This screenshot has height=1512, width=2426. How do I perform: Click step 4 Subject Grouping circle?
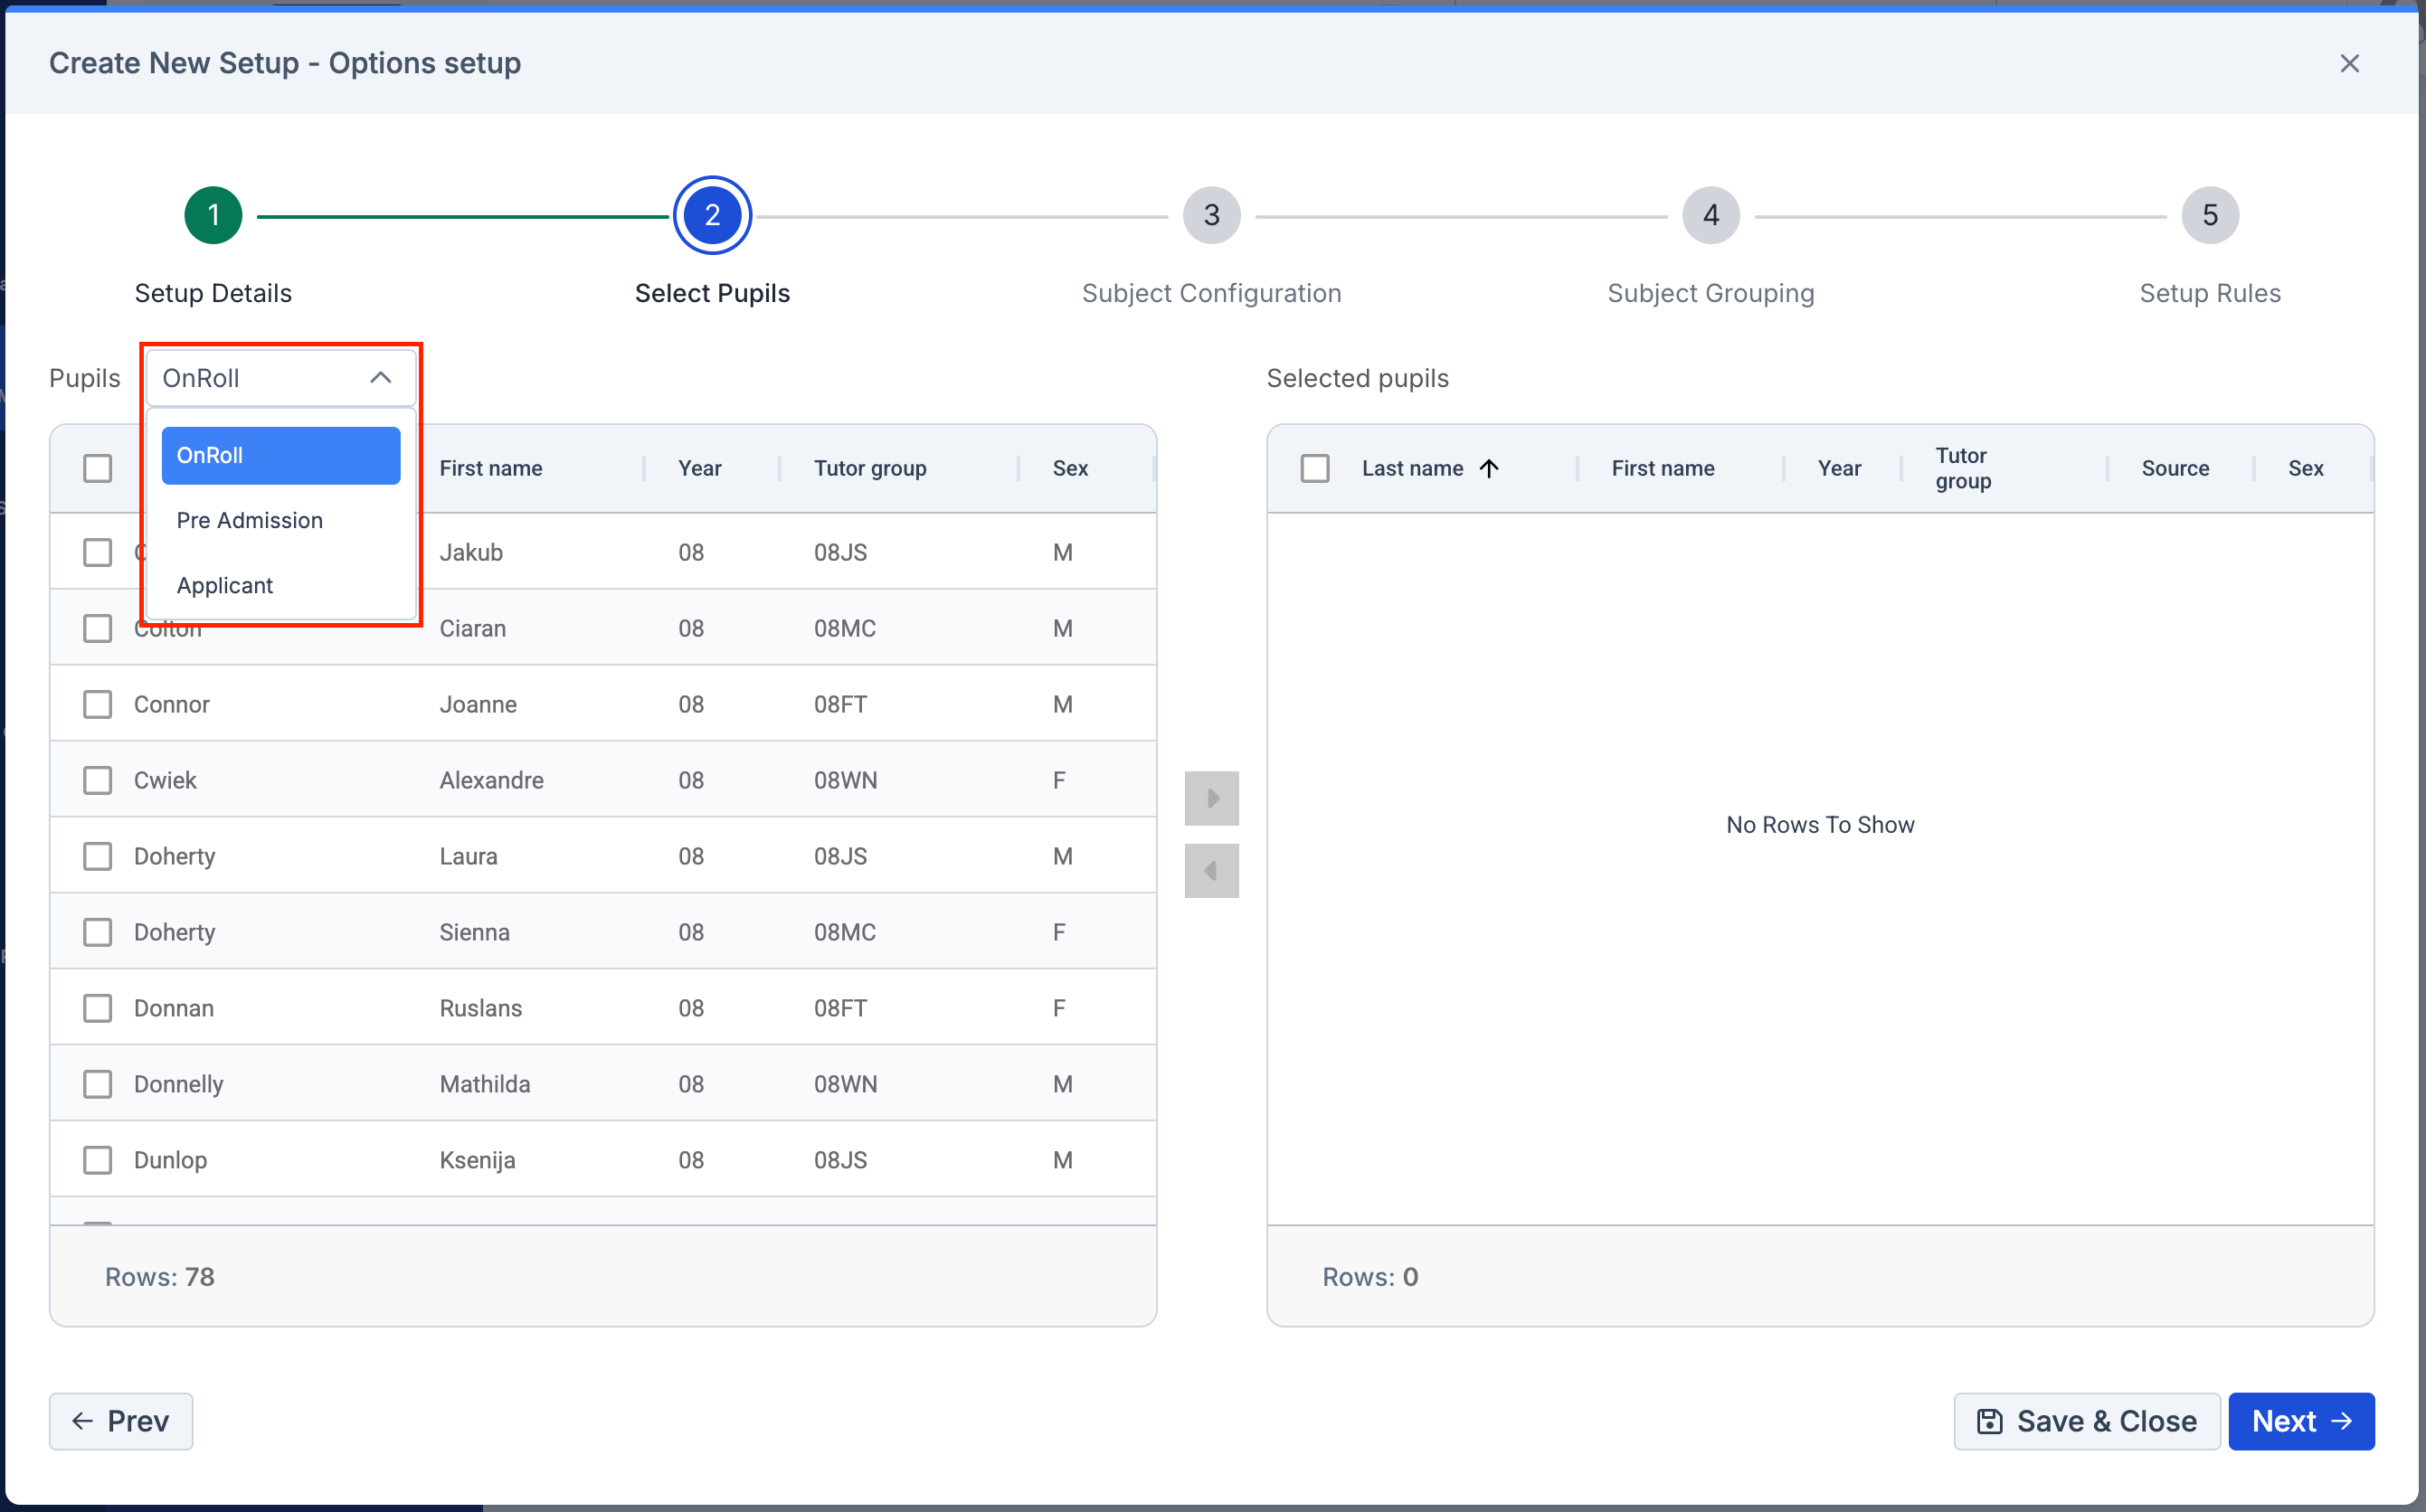click(1710, 215)
